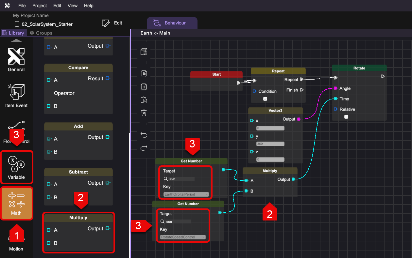Screen dimensions: 412x258
Task: Click the Copy icon in the canvas toolbar
Action: (144, 74)
